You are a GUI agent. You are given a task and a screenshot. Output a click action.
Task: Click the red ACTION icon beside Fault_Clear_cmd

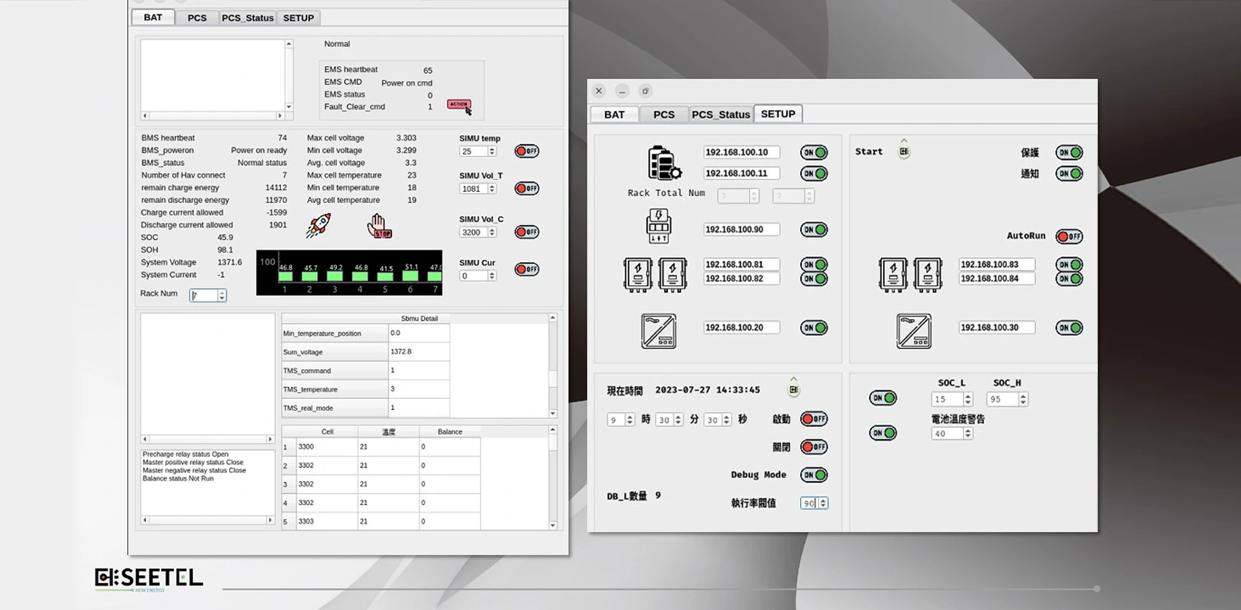click(x=458, y=105)
